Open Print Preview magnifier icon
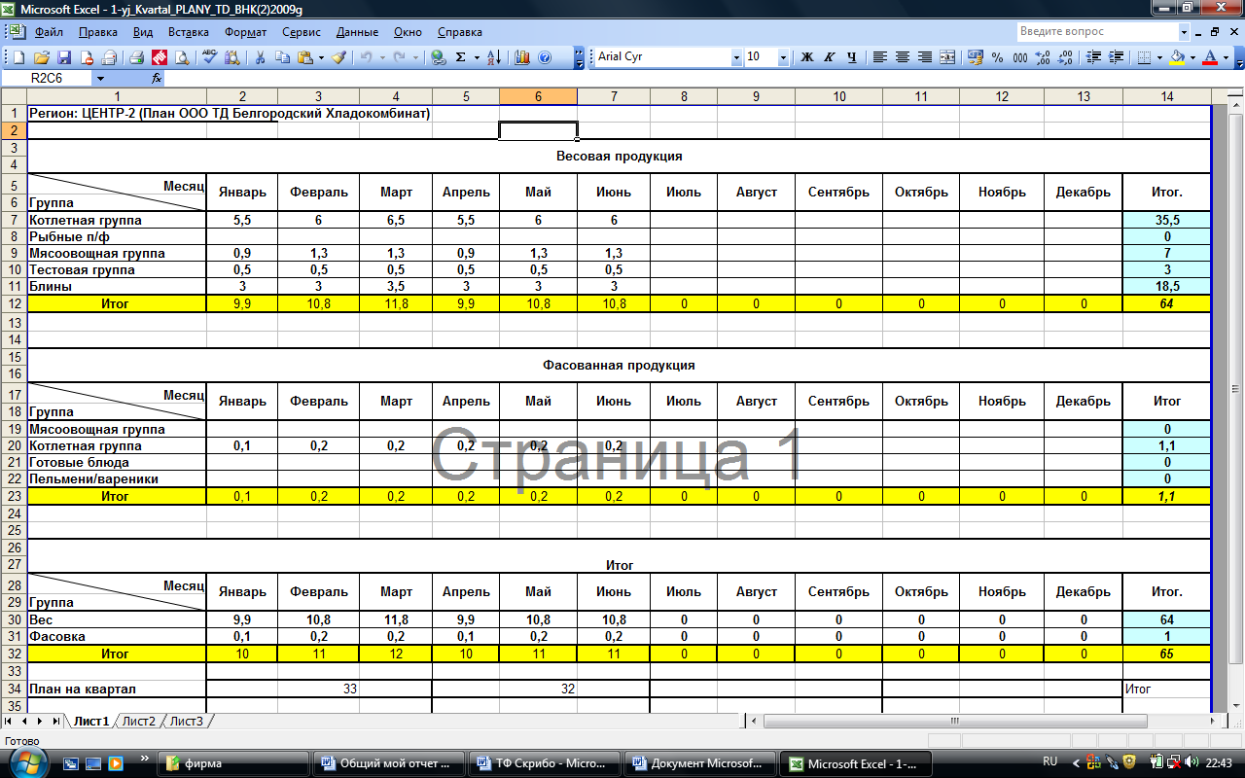 [182, 57]
